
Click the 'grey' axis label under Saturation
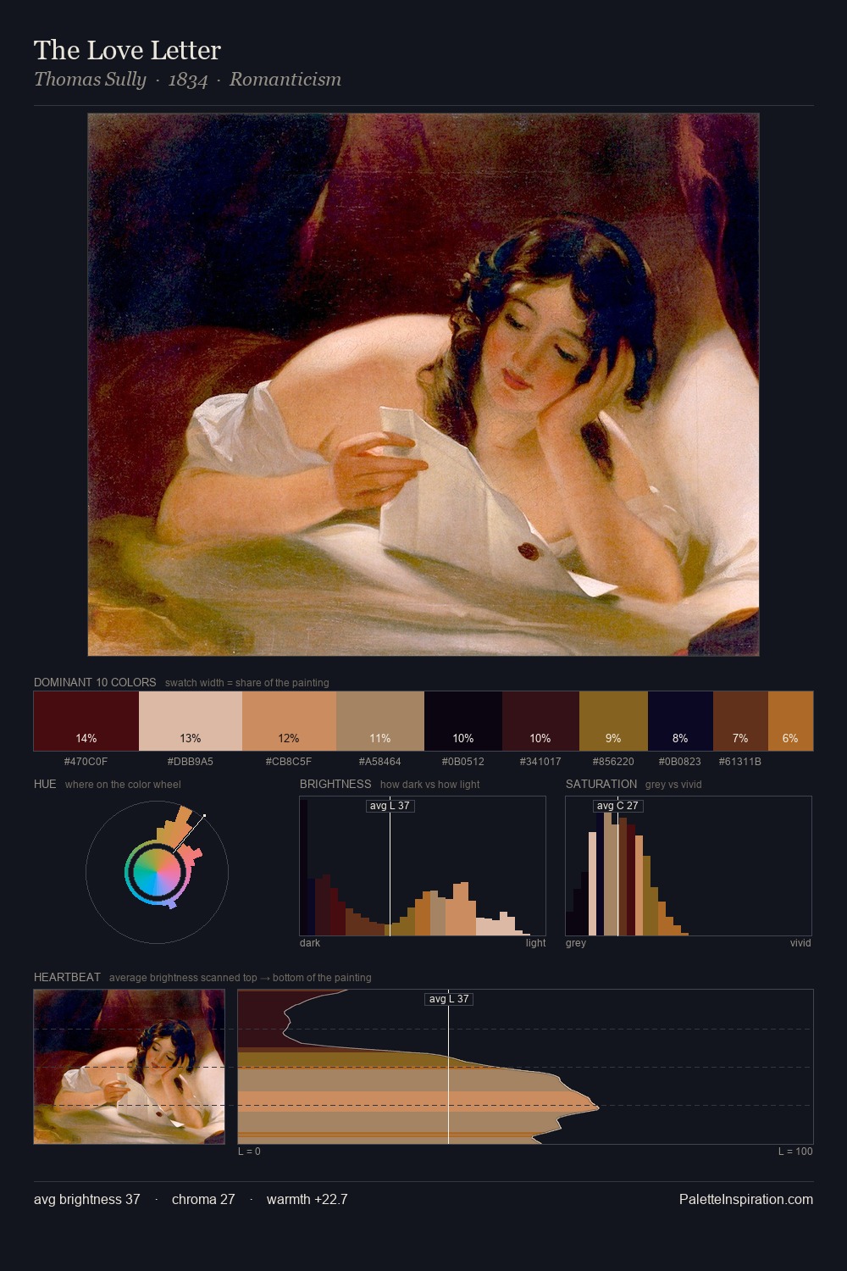pos(576,943)
